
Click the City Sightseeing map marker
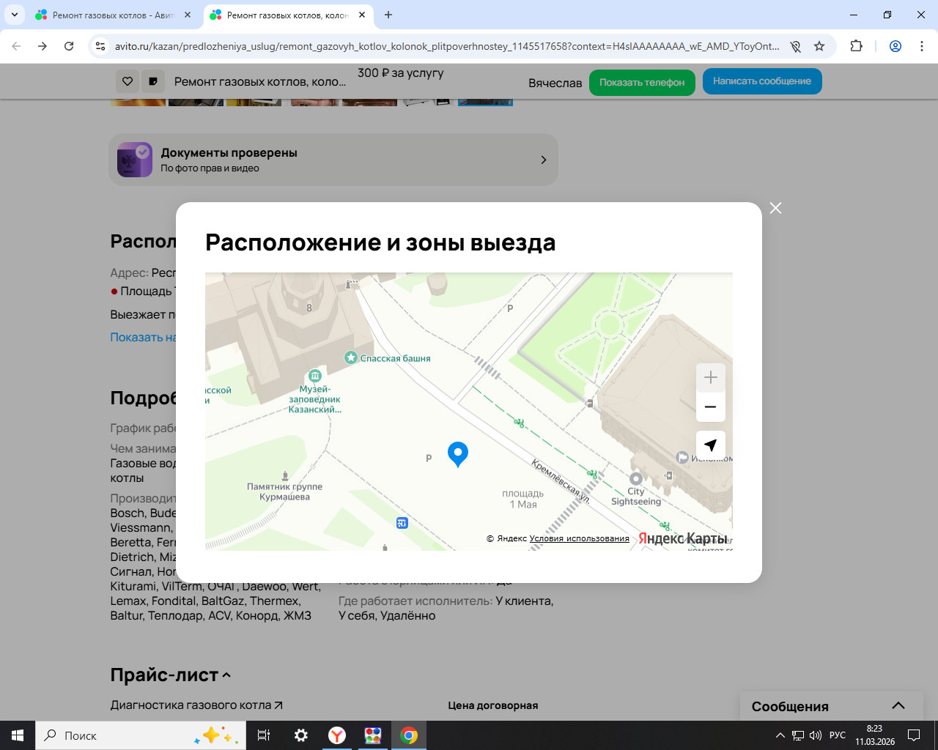point(635,479)
